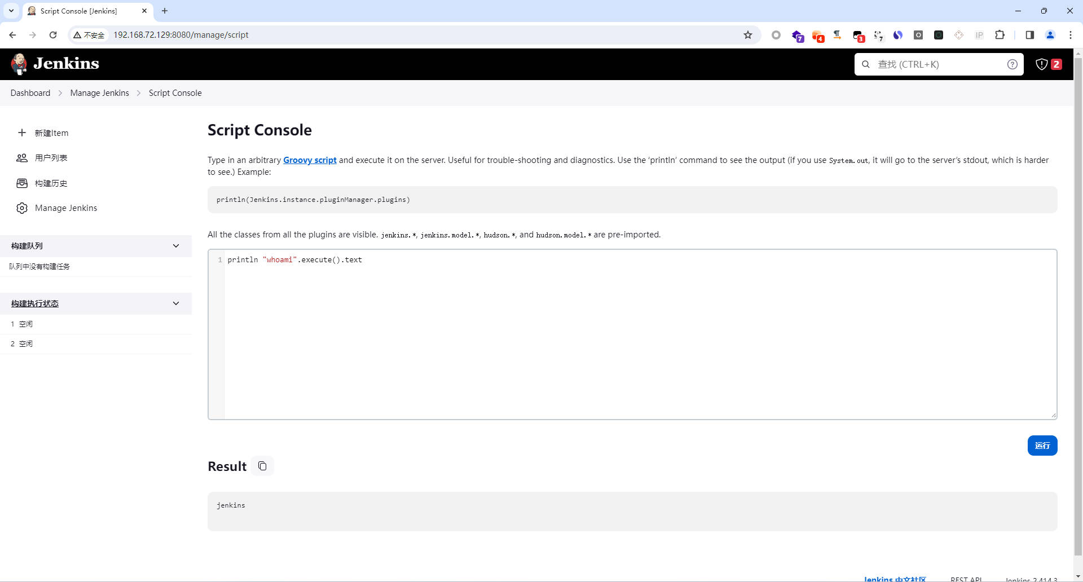
Task: Click executor row 1 空闲
Action: click(x=96, y=324)
